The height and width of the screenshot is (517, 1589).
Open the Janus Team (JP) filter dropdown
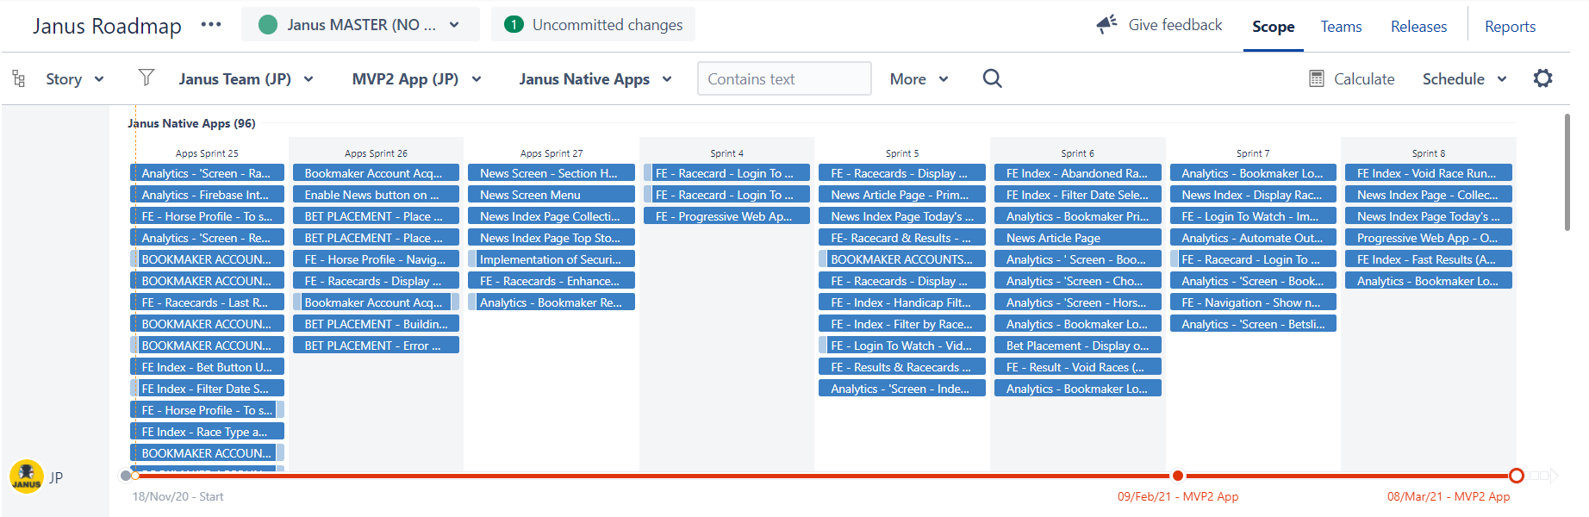(x=246, y=79)
